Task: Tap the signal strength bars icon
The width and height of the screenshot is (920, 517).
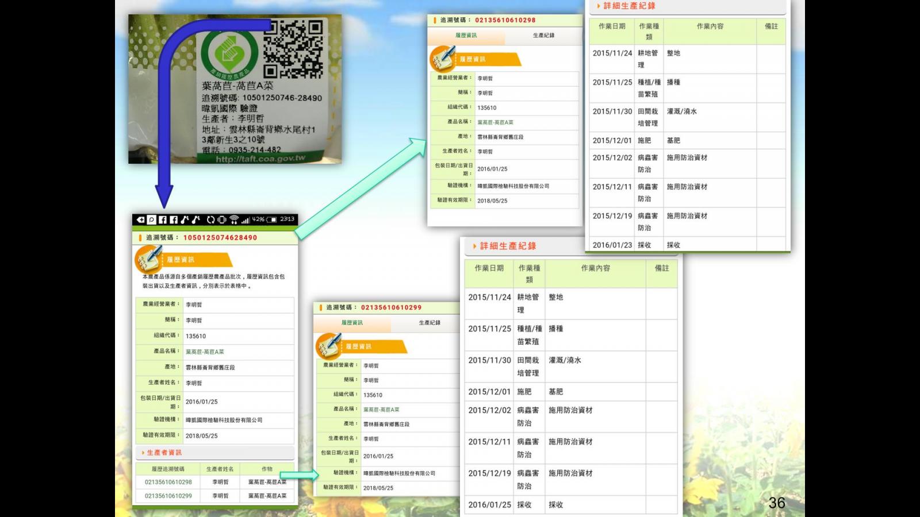Action: [246, 219]
